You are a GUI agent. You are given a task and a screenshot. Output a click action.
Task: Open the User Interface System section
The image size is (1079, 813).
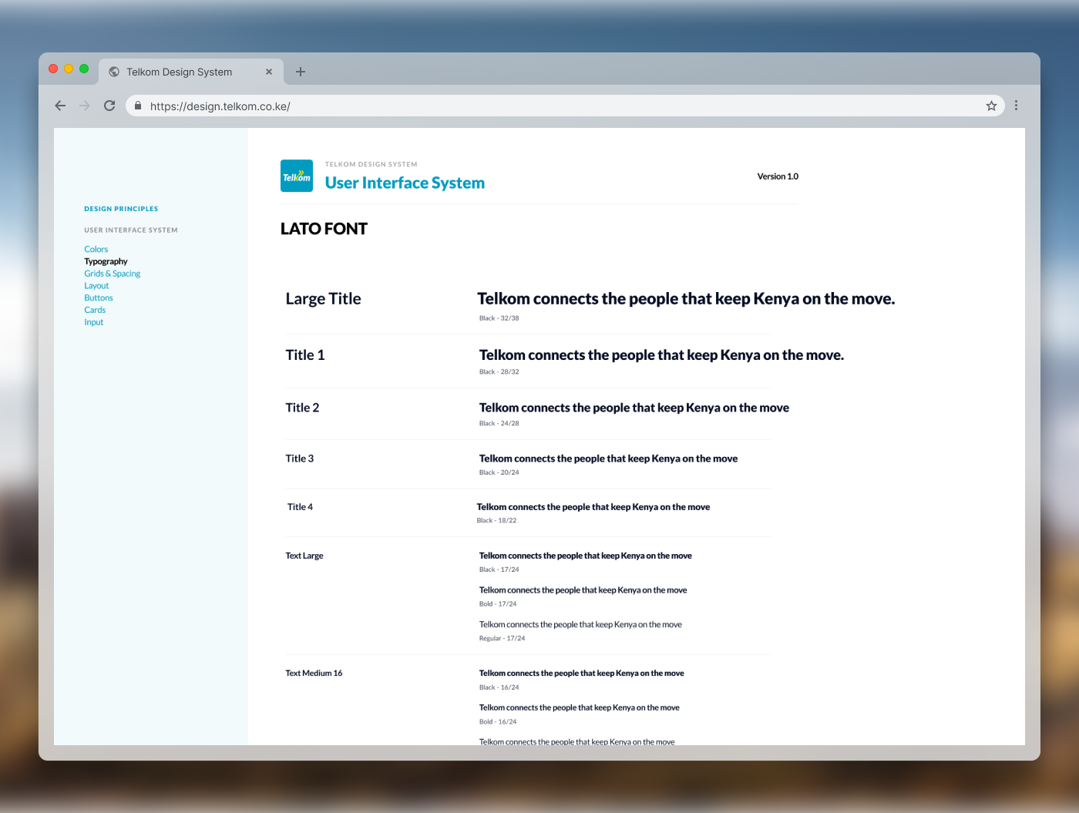[131, 230]
